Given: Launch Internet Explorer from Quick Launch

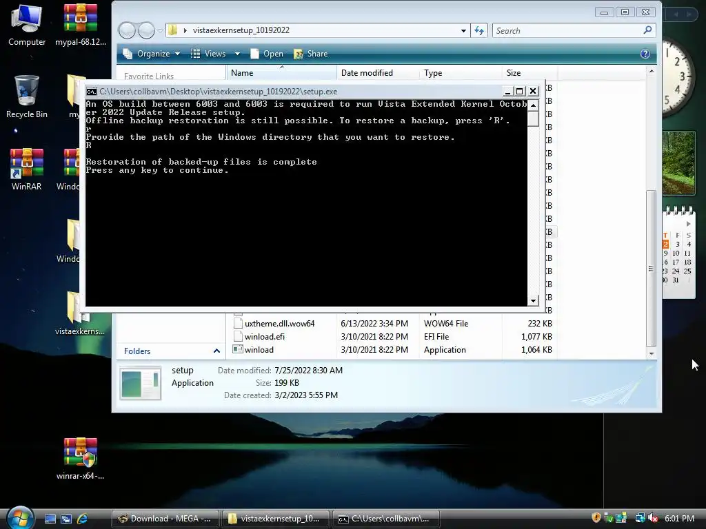Looking at the screenshot, I should coord(82,519).
